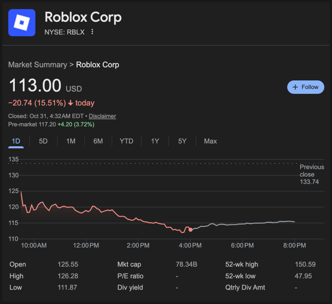Viewport: 332px width, 304px height.
Task: Click the Previous close 133.74 label
Action: click(311, 174)
